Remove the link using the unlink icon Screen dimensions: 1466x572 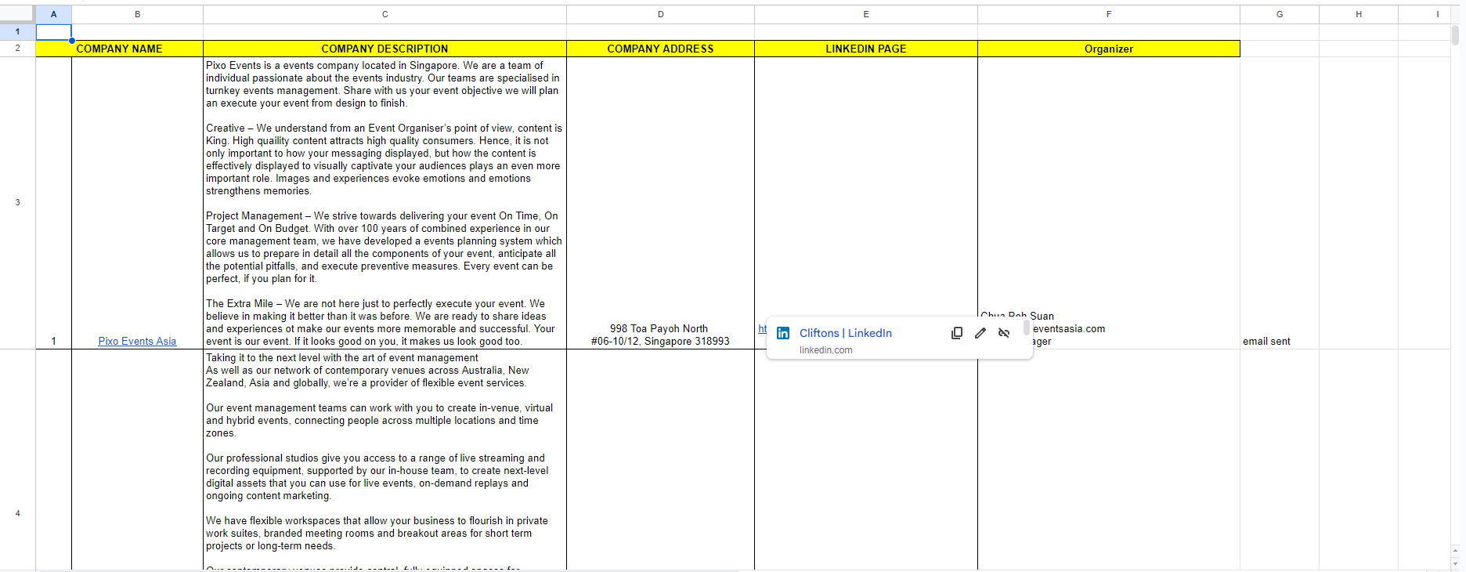(1004, 333)
